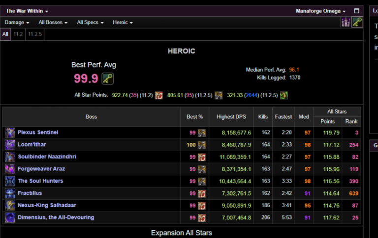Viewport: 378px width, 238px height.
Task: Expand the All Specs filter
Action: [x=90, y=23]
